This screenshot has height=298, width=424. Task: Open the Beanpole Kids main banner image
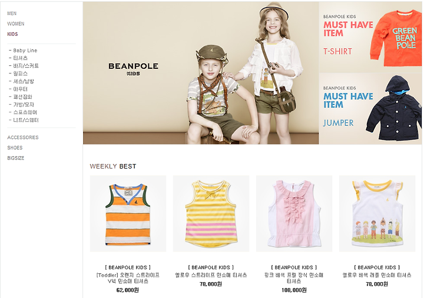point(201,73)
